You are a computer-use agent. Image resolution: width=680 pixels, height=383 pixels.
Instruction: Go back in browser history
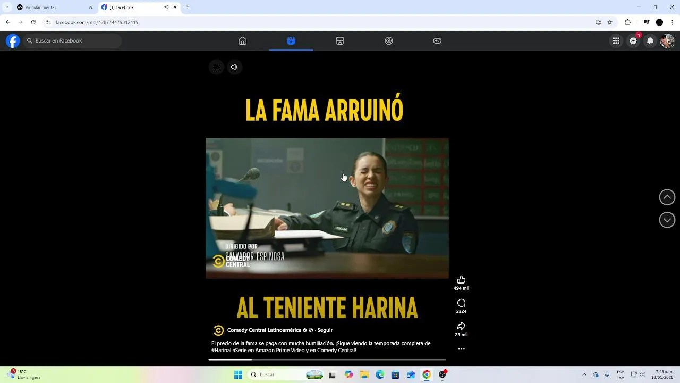point(7,22)
